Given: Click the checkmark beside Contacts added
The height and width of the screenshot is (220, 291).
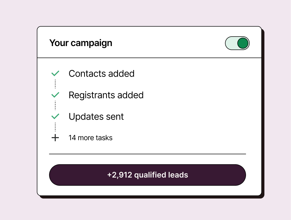Looking at the screenshot, I should (55, 74).
